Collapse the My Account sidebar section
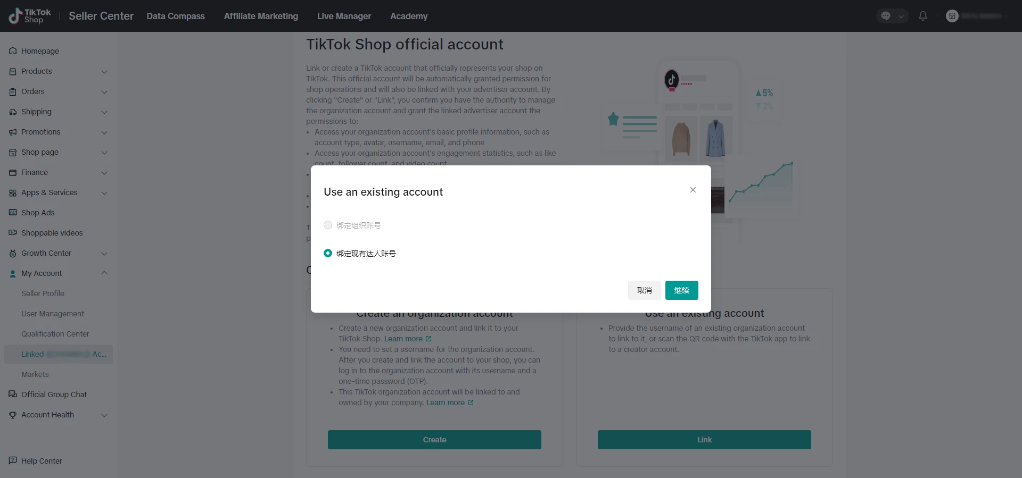This screenshot has height=478, width=1022. click(x=104, y=273)
